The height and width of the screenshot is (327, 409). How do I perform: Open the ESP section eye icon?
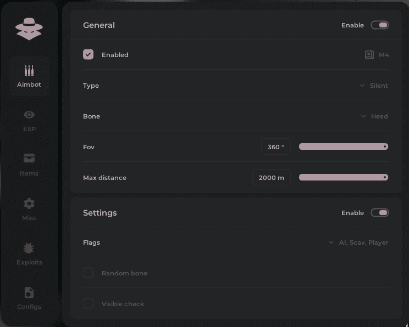coord(29,115)
